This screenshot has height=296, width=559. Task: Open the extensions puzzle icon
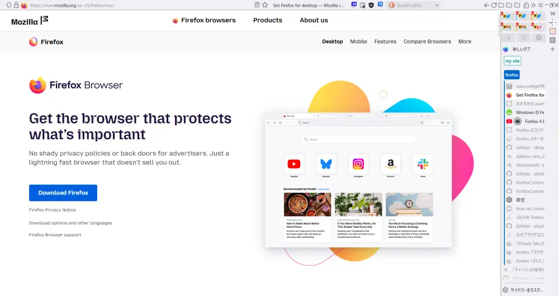pyautogui.click(x=526, y=6)
